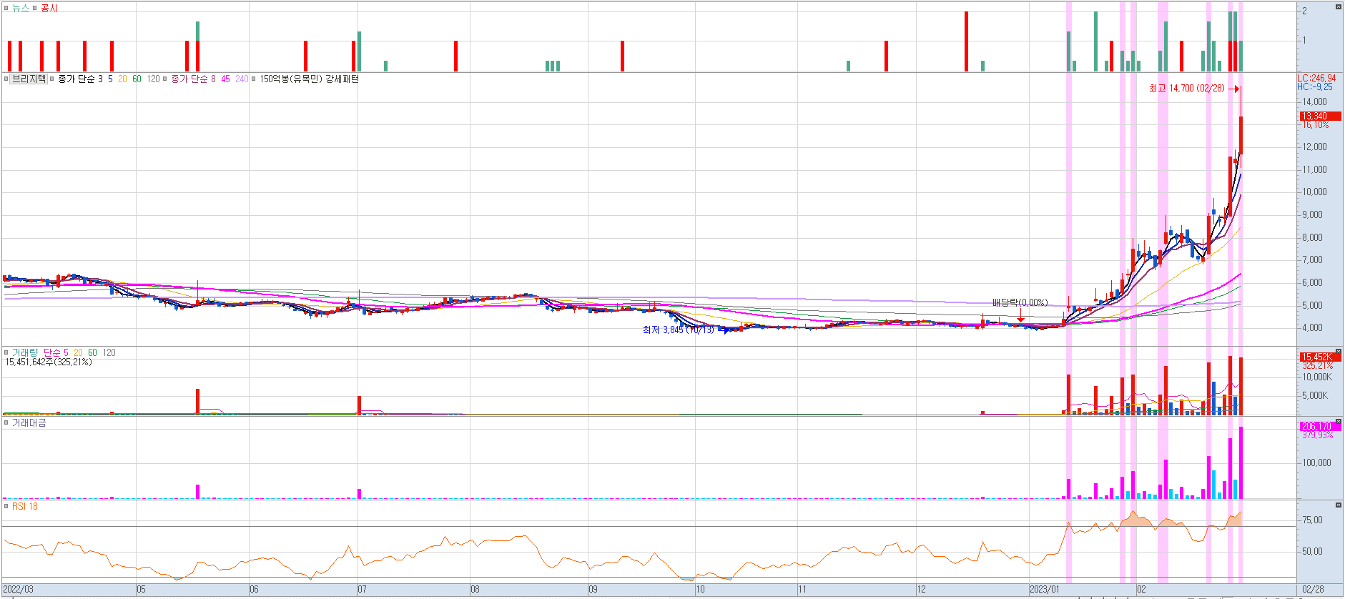Click the 02/28 date at the axis end
The height and width of the screenshot is (599, 1345).
click(1313, 590)
